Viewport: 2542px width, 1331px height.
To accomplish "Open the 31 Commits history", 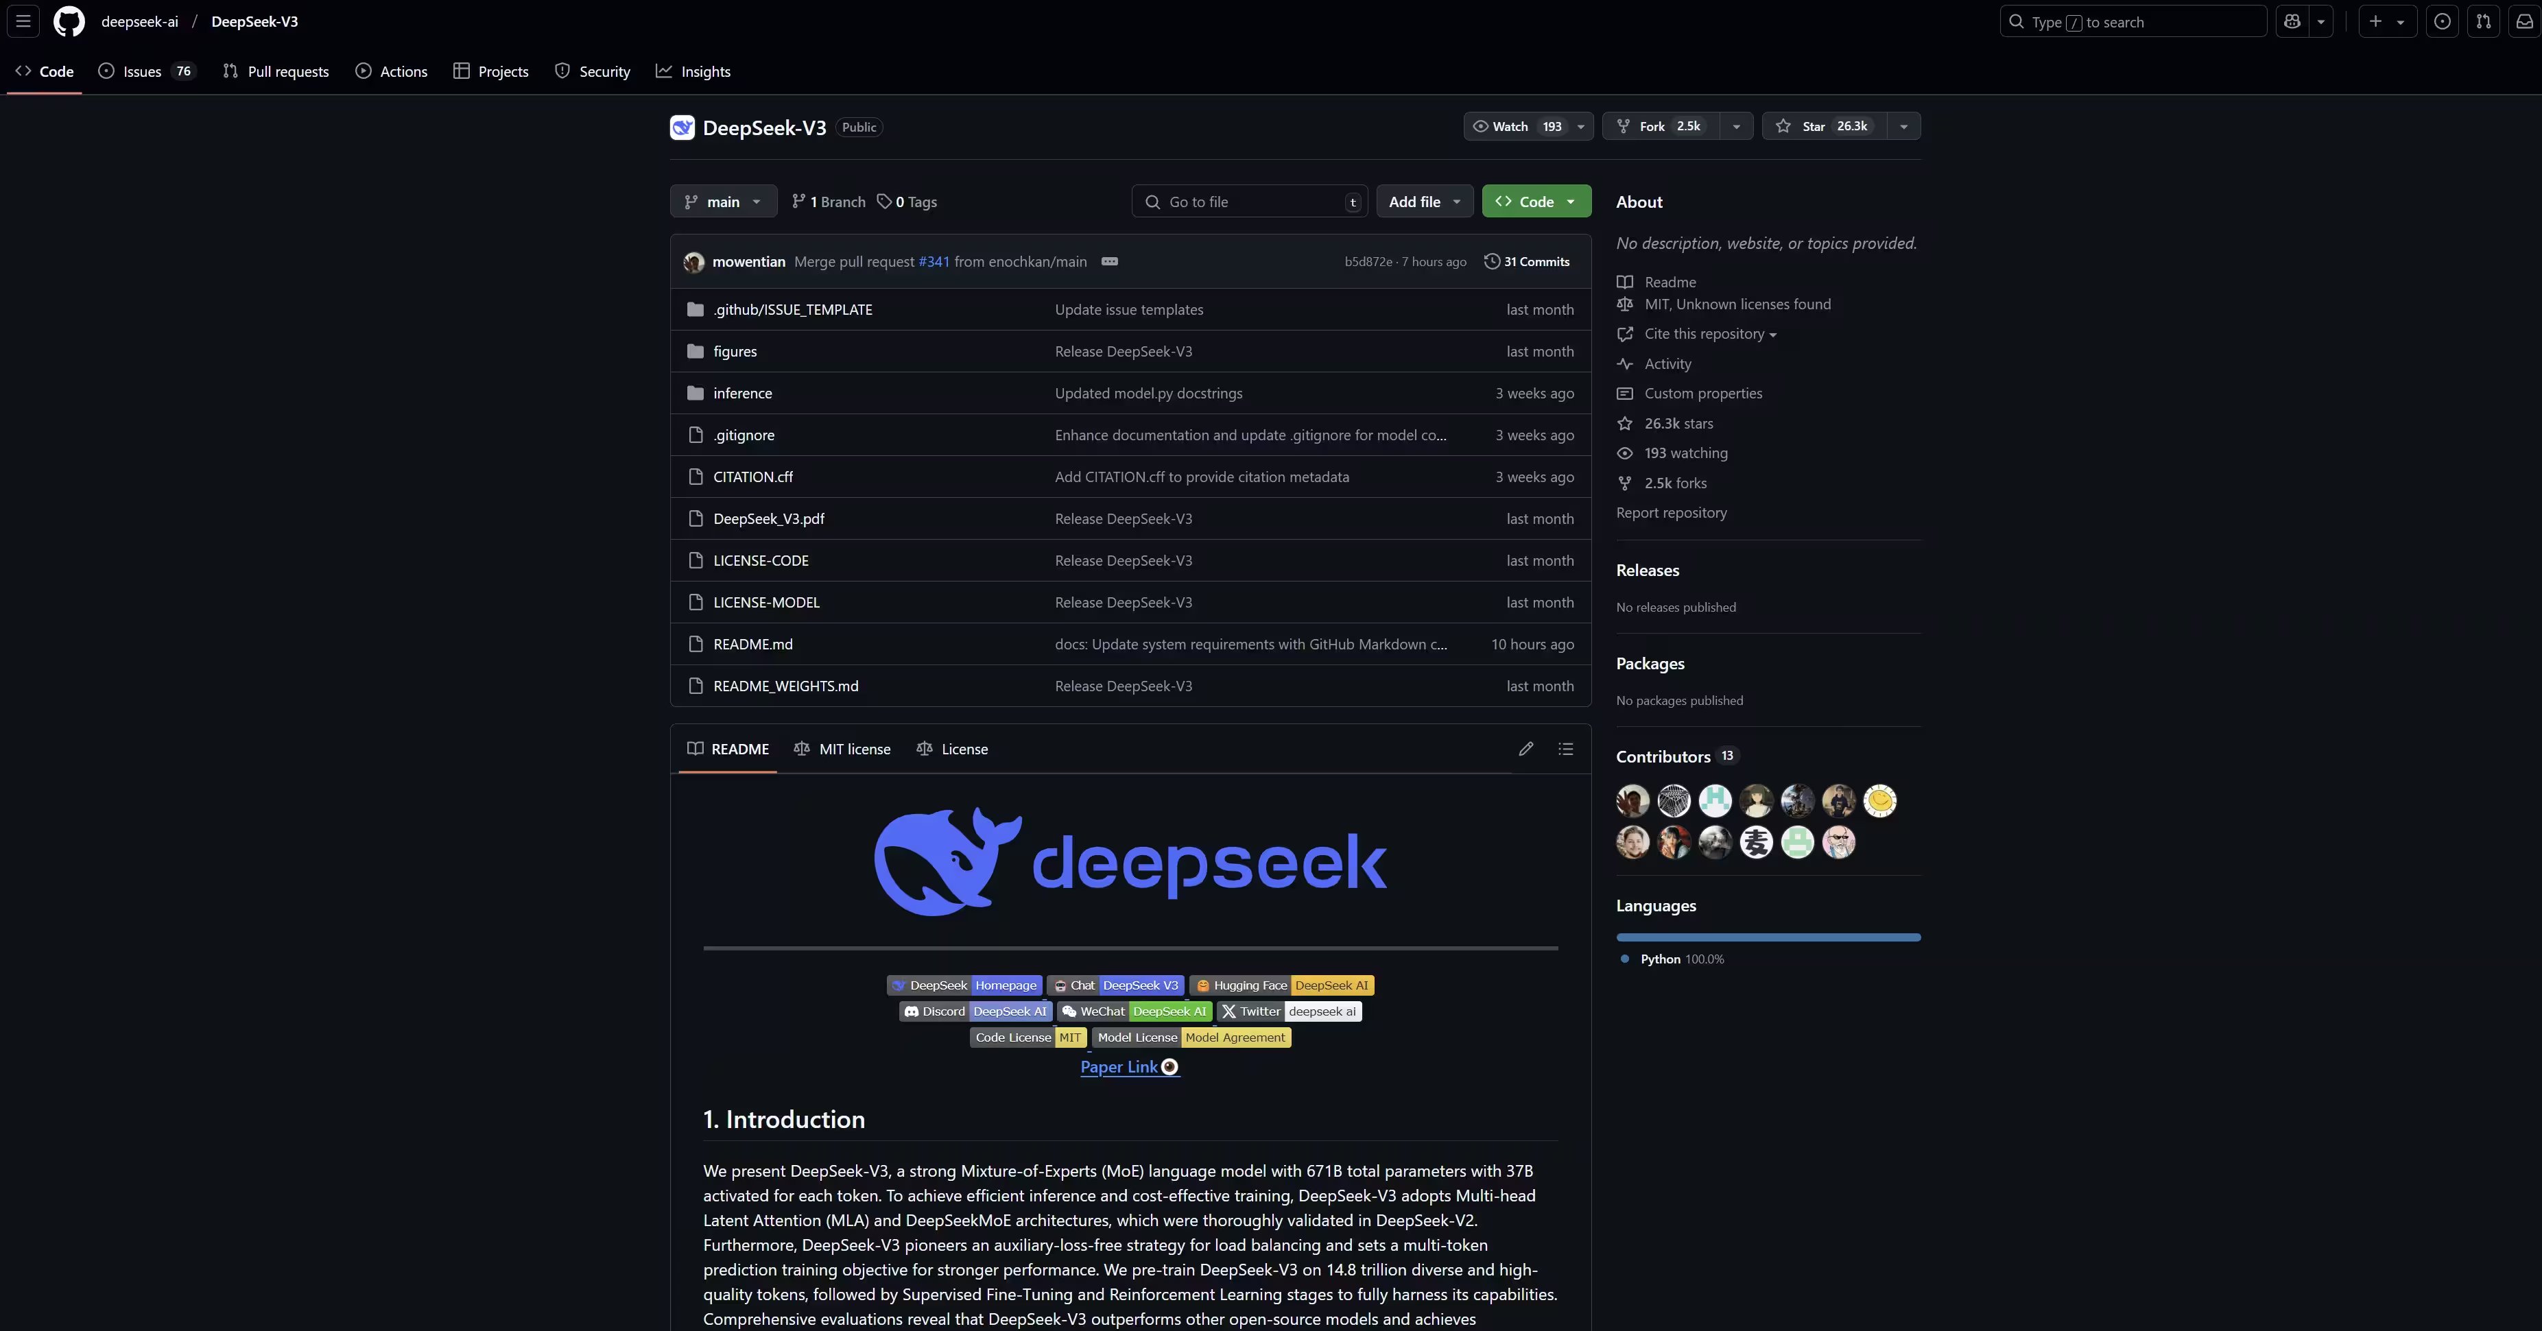I will click(x=1527, y=261).
